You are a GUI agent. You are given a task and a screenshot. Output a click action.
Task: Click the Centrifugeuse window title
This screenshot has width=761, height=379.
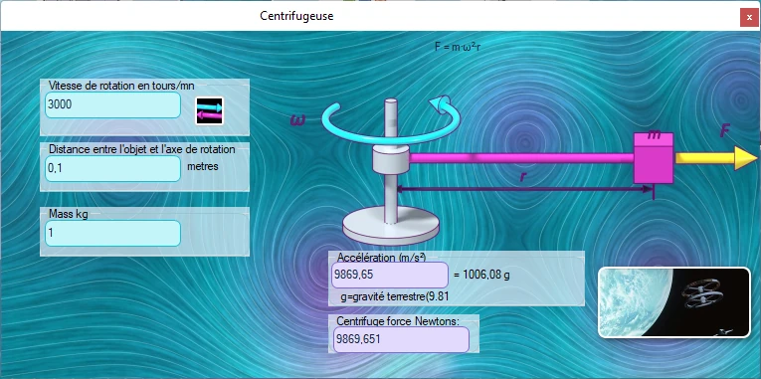[x=296, y=16]
